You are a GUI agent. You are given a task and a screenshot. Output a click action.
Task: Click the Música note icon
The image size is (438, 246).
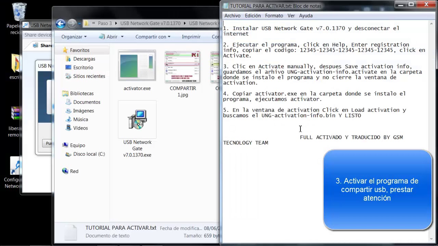68,119
